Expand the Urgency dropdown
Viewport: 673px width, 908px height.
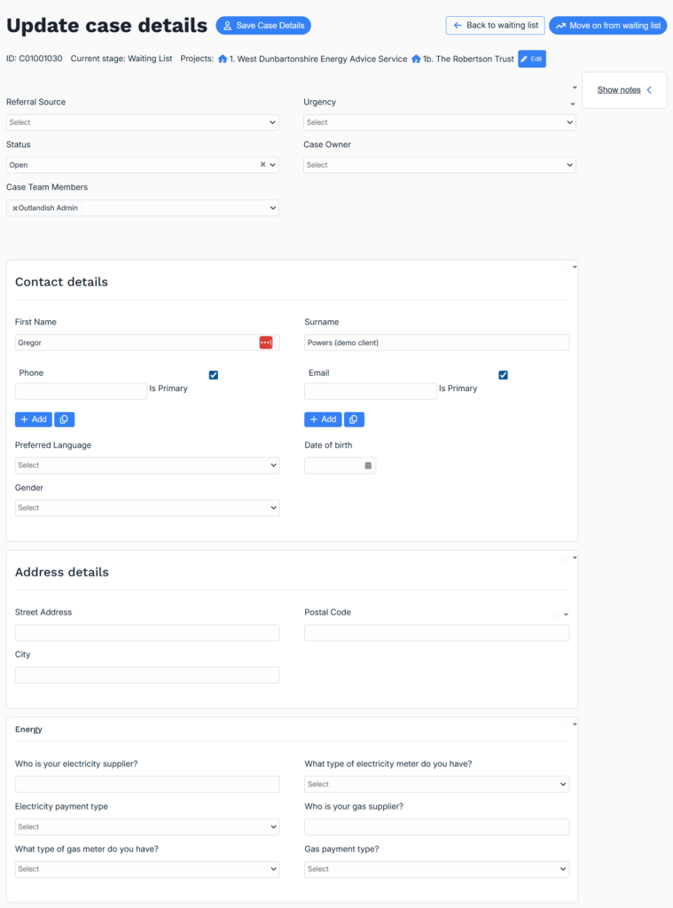click(439, 122)
